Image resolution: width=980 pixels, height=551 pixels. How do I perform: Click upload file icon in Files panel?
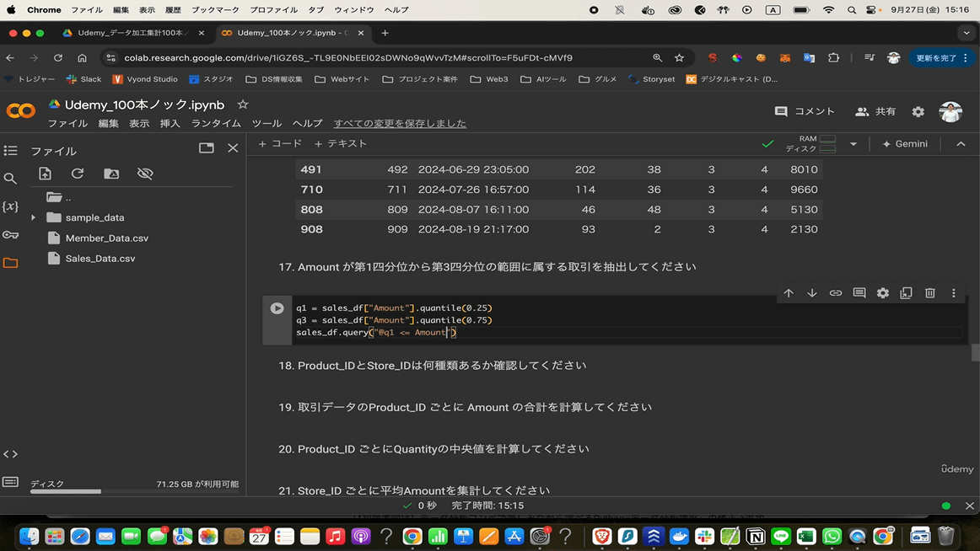pos(46,174)
